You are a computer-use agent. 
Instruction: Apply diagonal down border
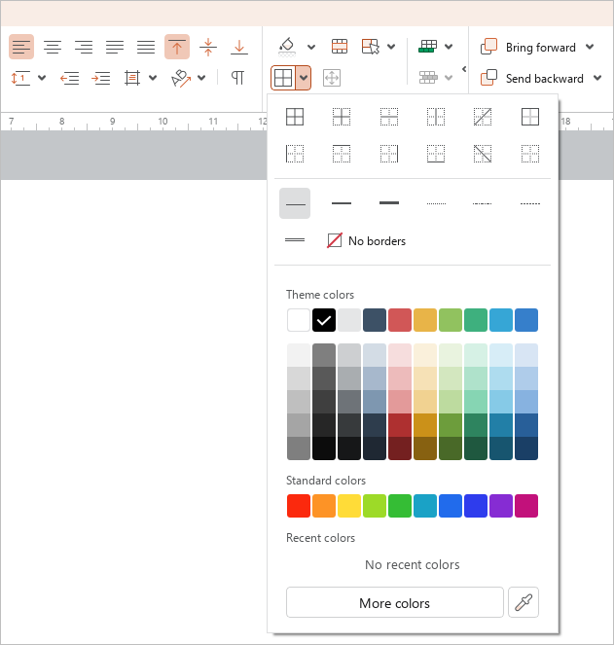483,154
